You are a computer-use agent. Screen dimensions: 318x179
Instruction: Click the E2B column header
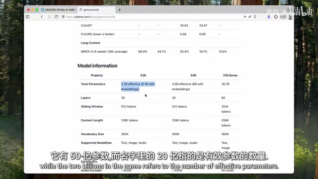tap(143, 75)
